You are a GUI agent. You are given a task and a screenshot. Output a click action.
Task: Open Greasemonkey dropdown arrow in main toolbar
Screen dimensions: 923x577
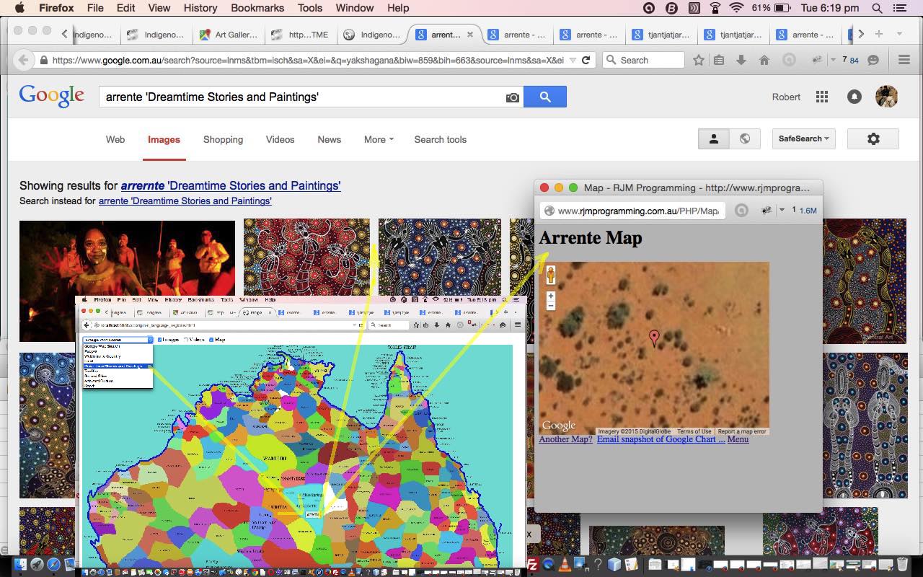[833, 60]
